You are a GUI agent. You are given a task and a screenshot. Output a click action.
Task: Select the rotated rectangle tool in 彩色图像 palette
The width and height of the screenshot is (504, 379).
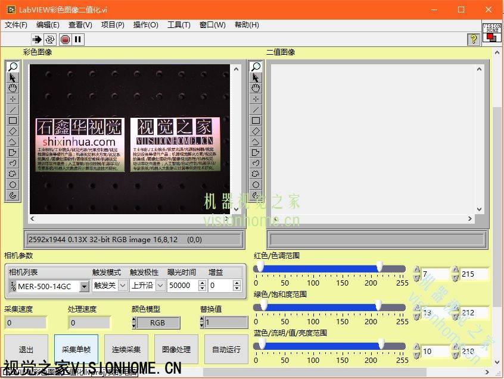point(13,131)
